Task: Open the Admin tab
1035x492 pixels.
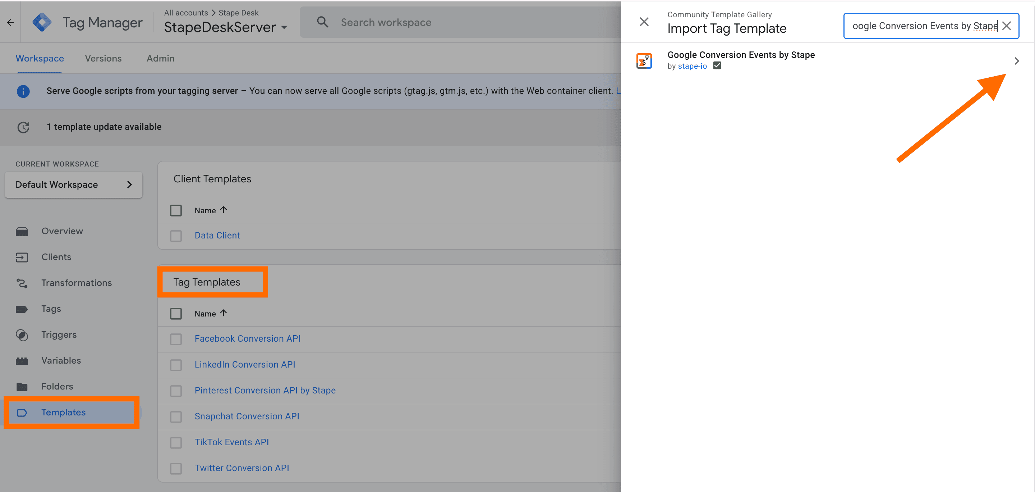Action: 160,58
